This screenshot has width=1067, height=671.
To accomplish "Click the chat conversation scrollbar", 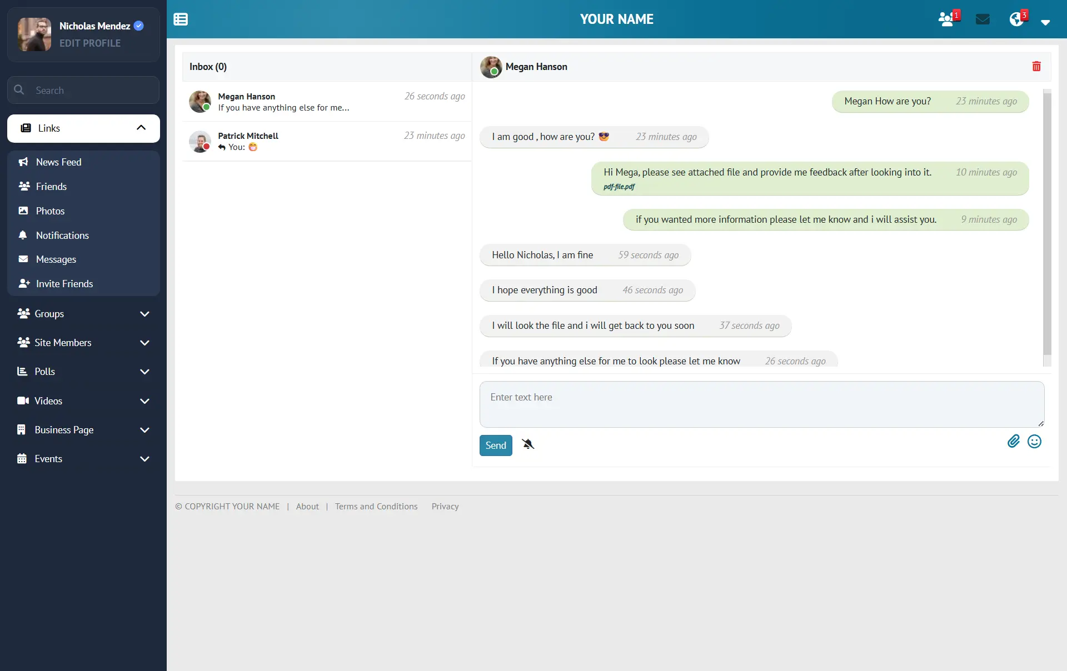I will tap(1047, 222).
